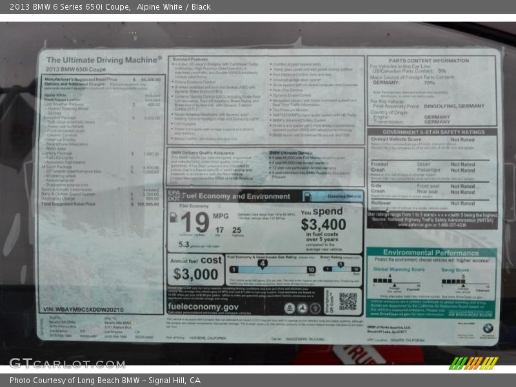
Task: Click the 'Executive Package' option line
Action: pyautogui.click(x=102, y=117)
